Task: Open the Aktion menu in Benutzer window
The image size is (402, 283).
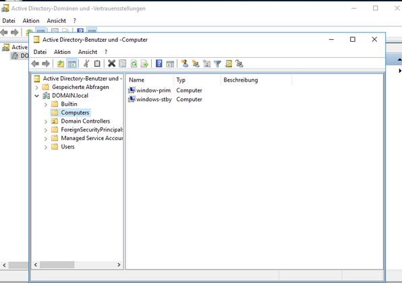Action: point(62,52)
